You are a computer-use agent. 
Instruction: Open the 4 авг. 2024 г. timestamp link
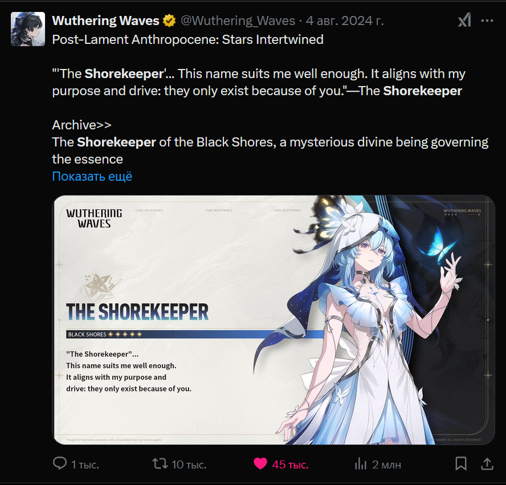345,21
